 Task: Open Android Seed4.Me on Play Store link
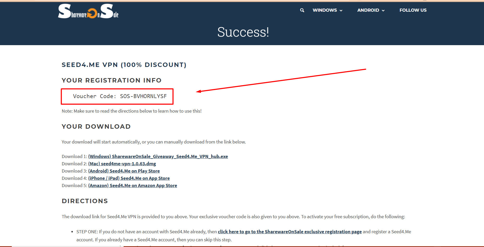124,171
